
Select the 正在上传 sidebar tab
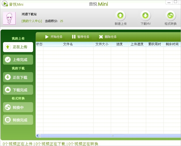(x=18, y=47)
